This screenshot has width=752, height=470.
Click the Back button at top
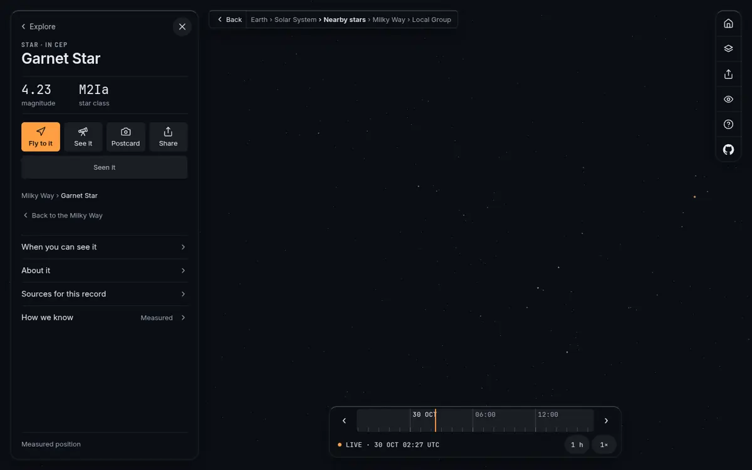tap(229, 19)
